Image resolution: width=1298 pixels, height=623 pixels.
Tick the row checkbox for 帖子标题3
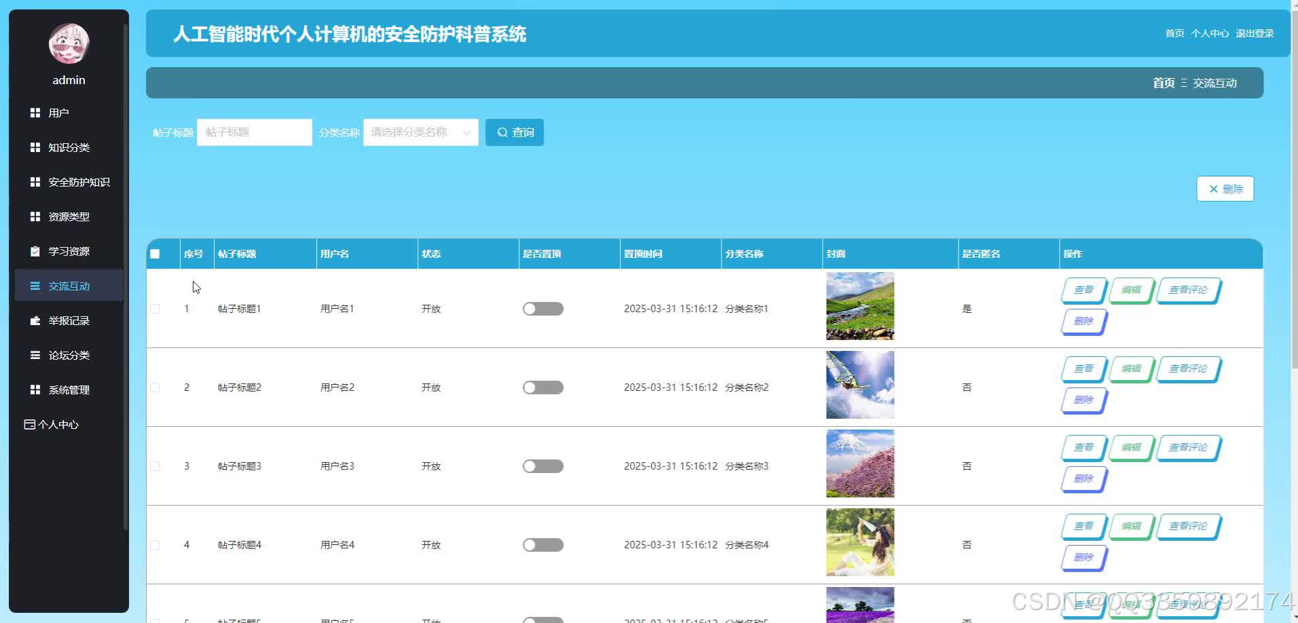pyautogui.click(x=155, y=466)
